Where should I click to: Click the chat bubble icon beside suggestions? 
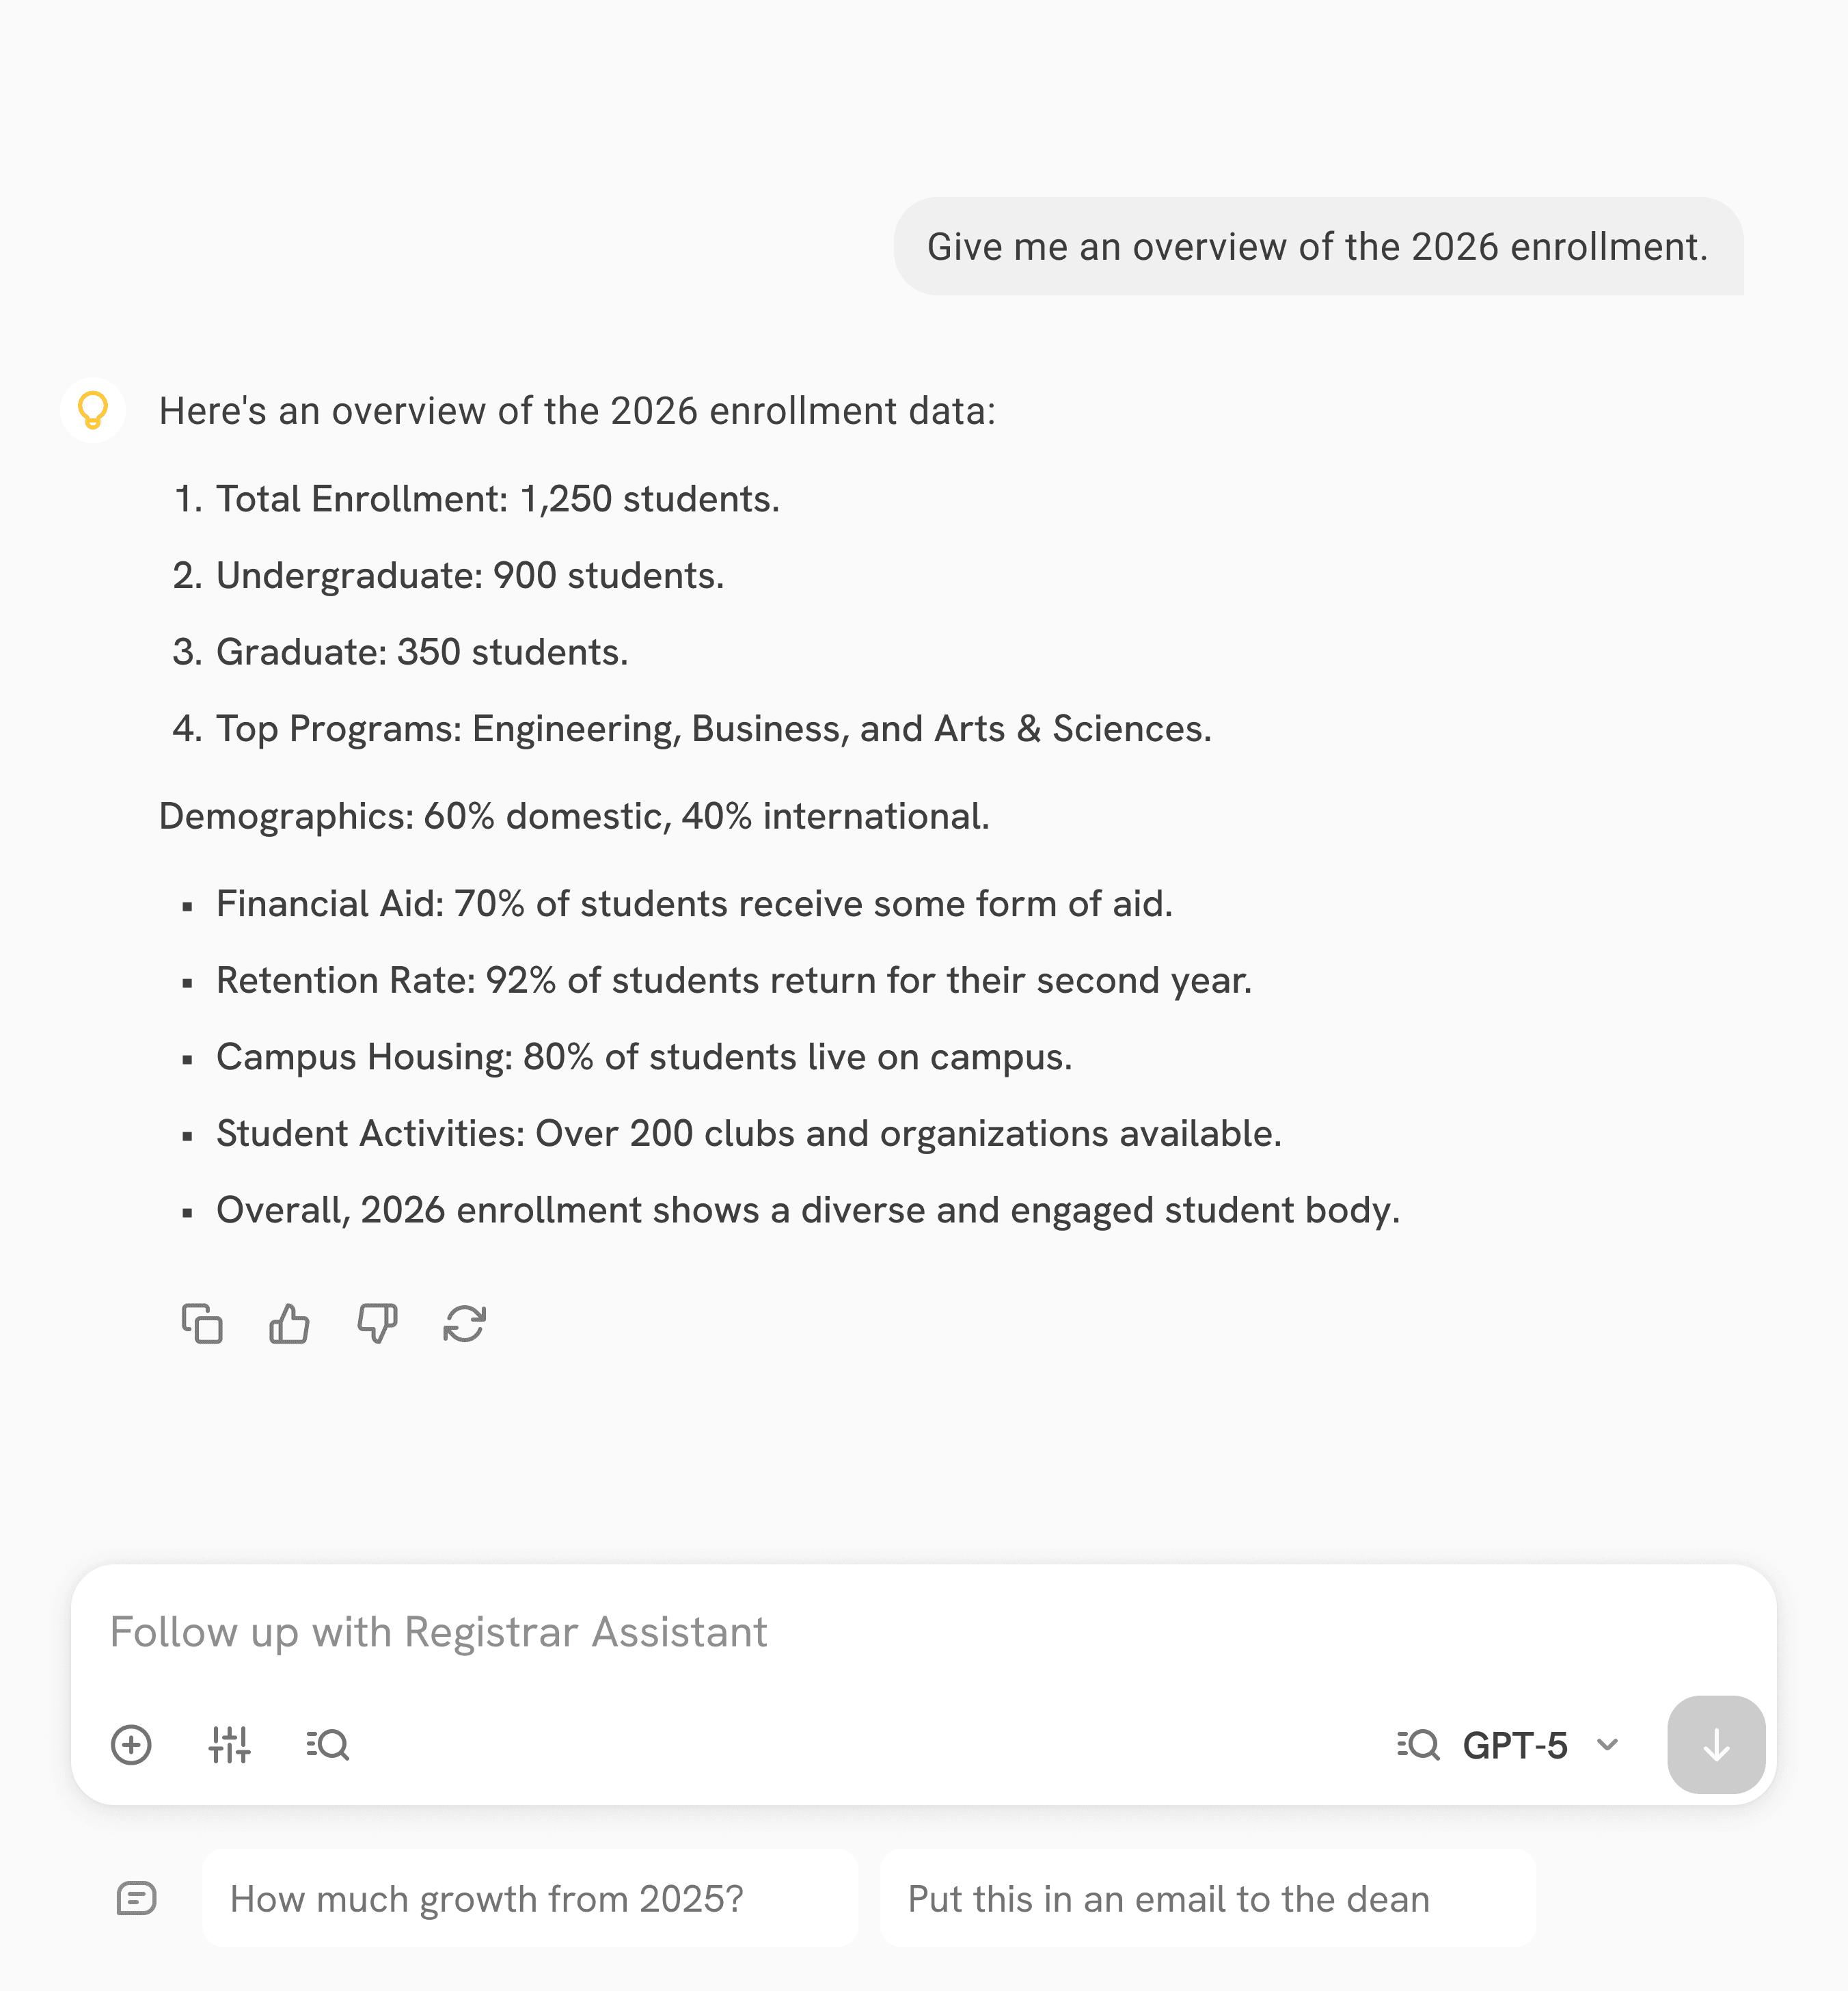tap(136, 1898)
